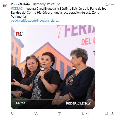Viewport: 116px width, 117px height.
Task: Open the 5h timestamp link
Action: [x=59, y=4]
